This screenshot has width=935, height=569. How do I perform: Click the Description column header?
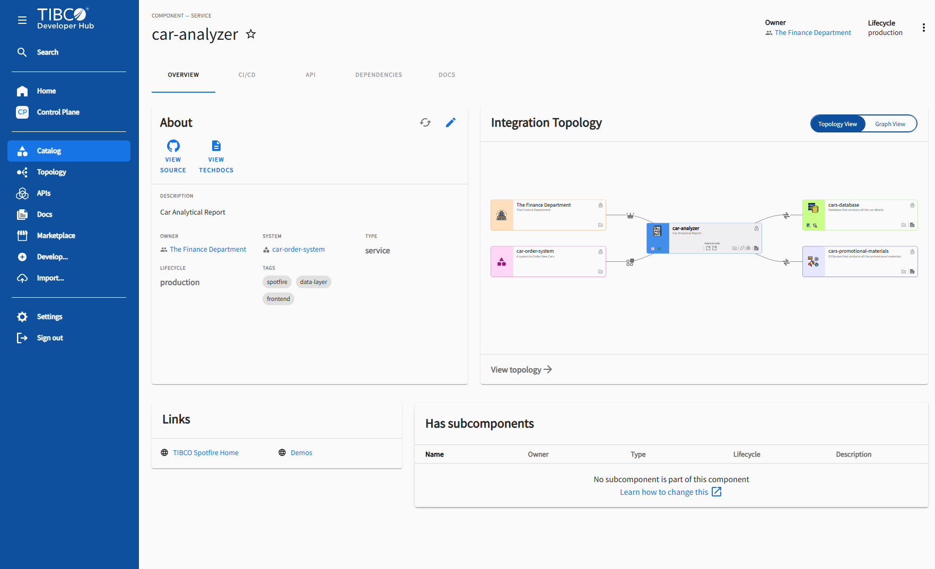pyautogui.click(x=854, y=455)
